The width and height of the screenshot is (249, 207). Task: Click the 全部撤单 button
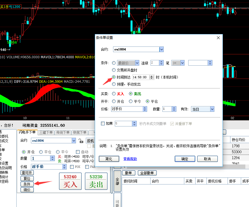click(x=147, y=173)
